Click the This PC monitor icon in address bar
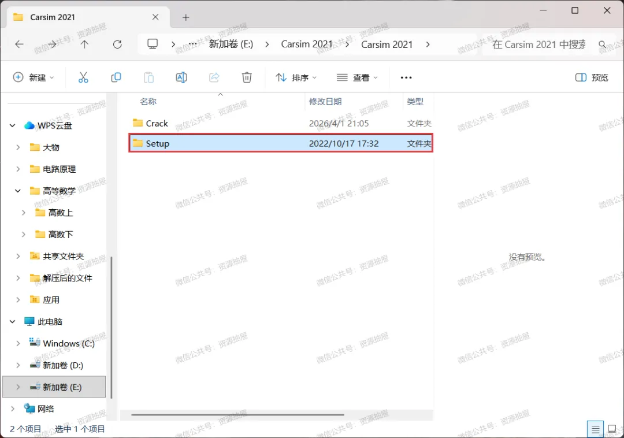The image size is (624, 438). point(153,44)
